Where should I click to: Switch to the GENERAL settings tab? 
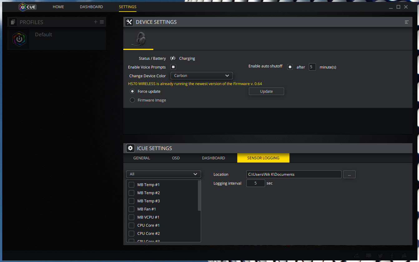coord(142,158)
